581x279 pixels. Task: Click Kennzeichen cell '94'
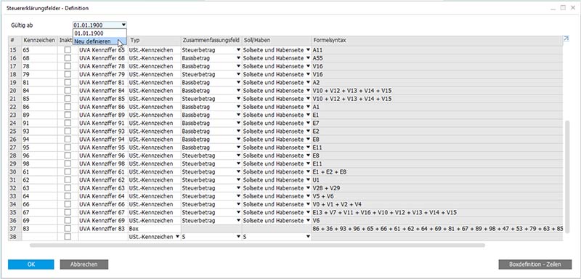pyautogui.click(x=39, y=139)
